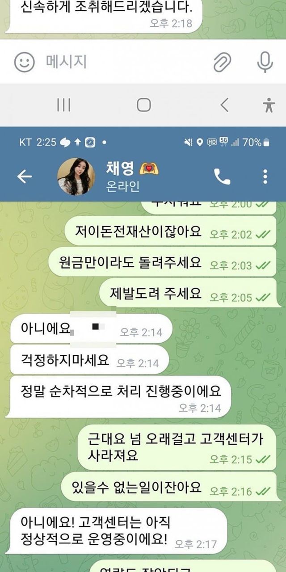Call 채영 with phone icon
Viewport: 286px width, 572px height.
tap(222, 177)
